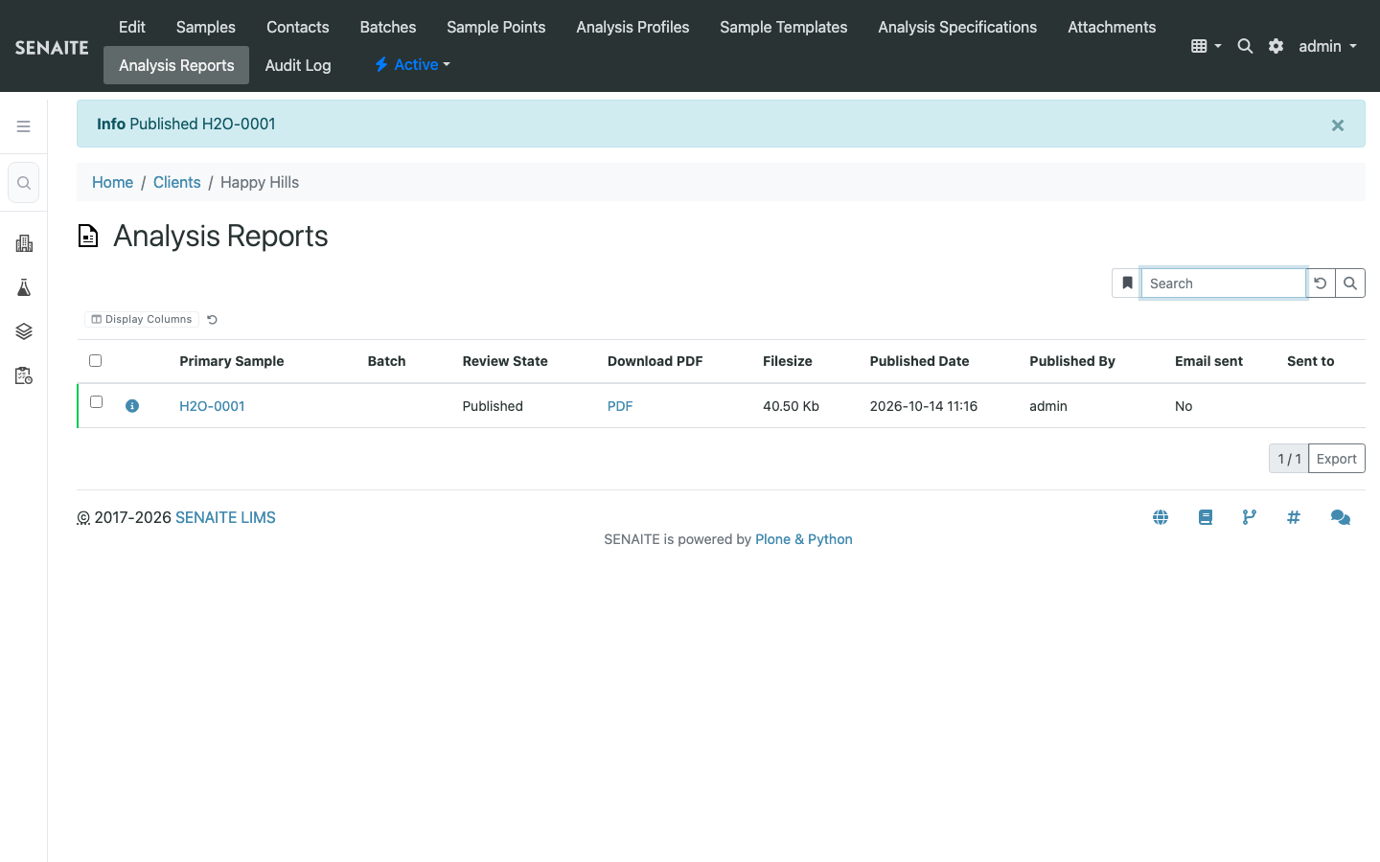This screenshot has width=1380, height=862.
Task: Click the Export button
Action: (x=1337, y=459)
